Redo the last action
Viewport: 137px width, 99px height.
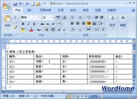click(x=27, y=4)
